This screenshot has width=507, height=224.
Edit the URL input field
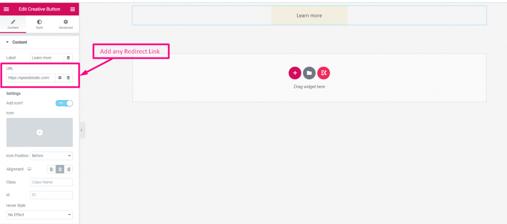[x=31, y=78]
